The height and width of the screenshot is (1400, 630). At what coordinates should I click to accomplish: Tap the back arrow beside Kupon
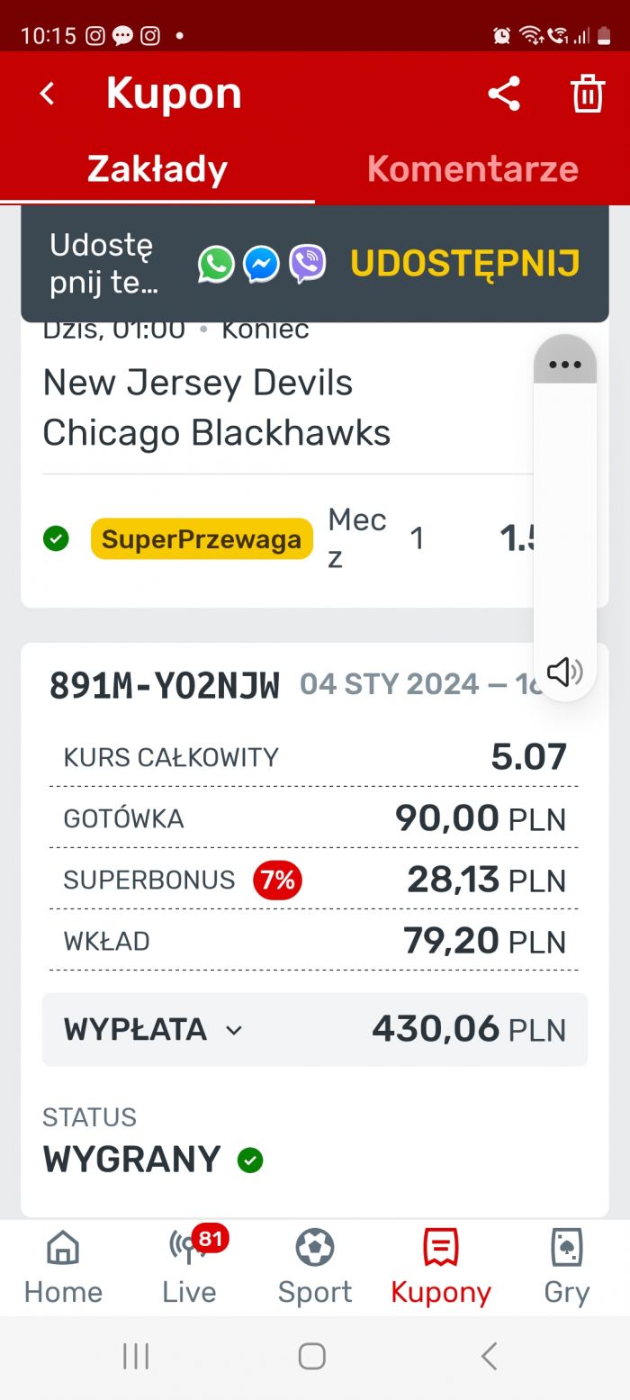point(48,94)
